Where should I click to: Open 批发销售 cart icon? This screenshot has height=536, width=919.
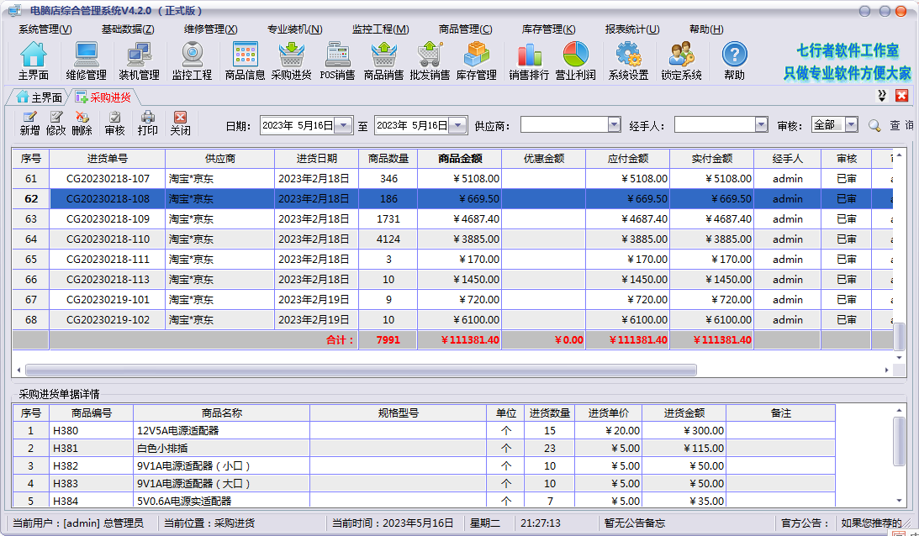(430, 61)
